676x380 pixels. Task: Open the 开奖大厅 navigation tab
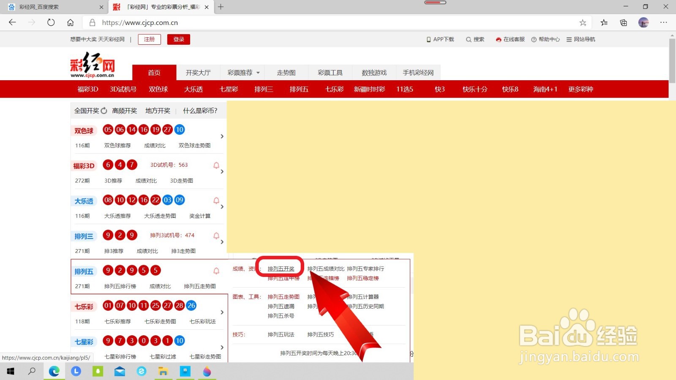tap(198, 73)
